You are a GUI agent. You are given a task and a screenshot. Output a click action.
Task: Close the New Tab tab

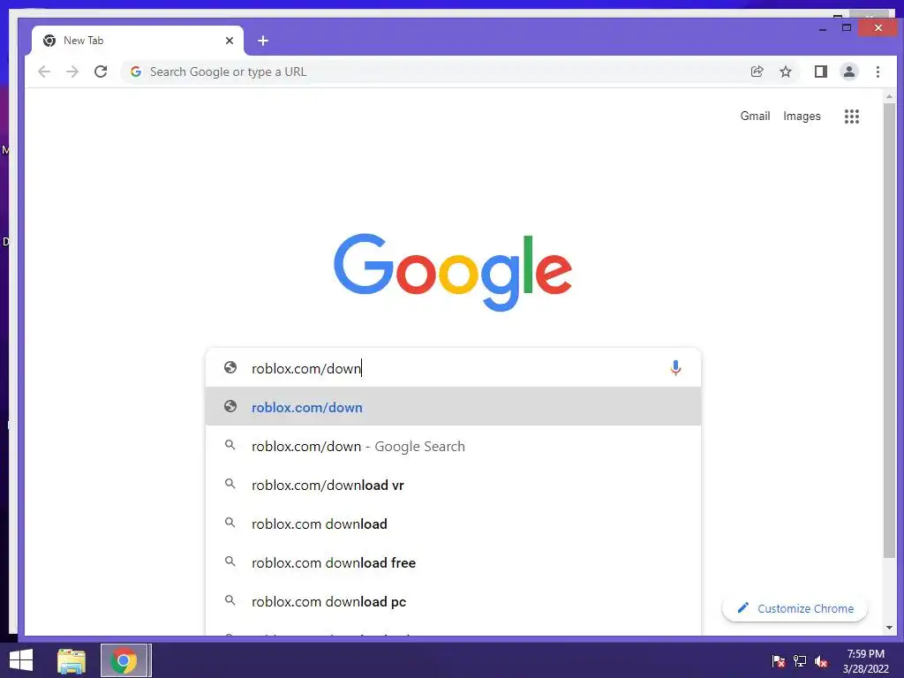[230, 41]
